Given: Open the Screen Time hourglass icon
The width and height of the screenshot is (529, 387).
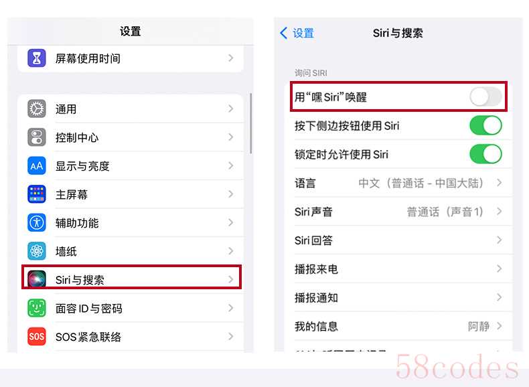Looking at the screenshot, I should coord(36,58).
